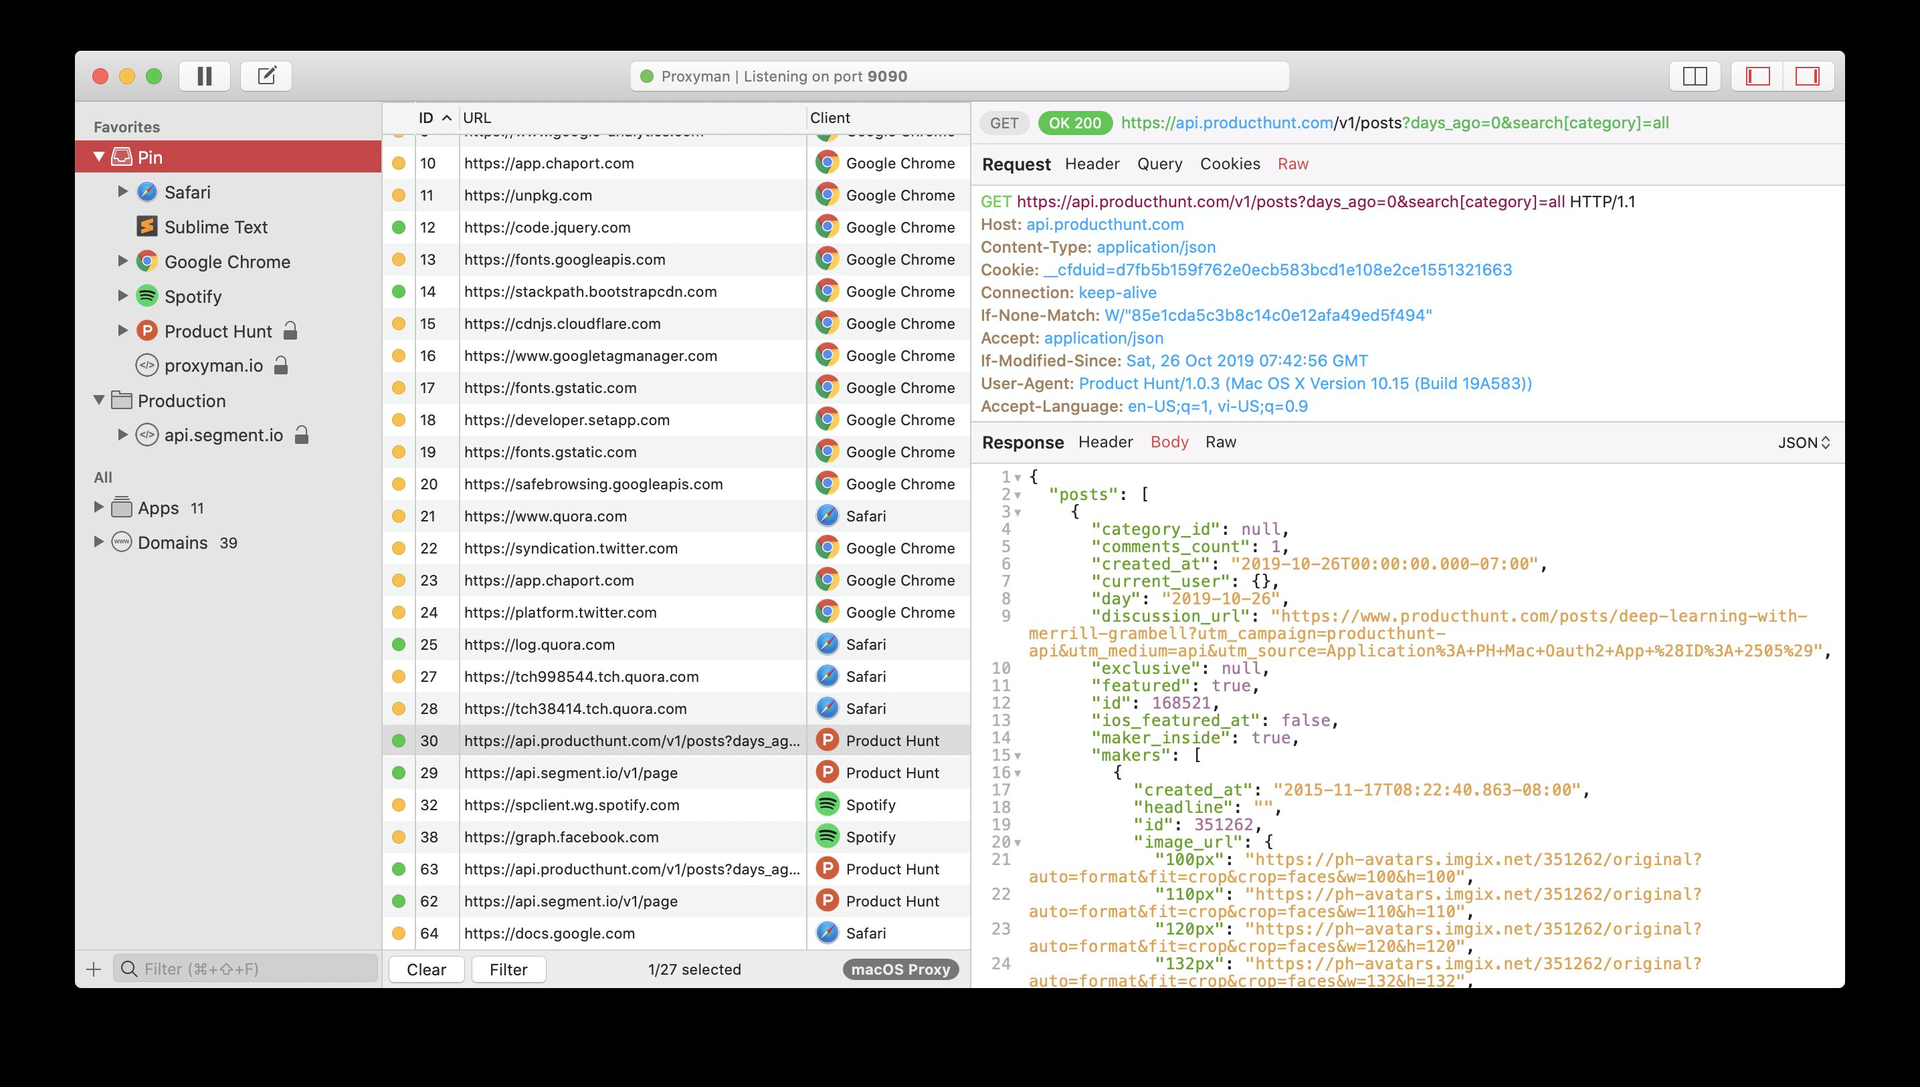Click the URL column header

pyautogui.click(x=632, y=118)
